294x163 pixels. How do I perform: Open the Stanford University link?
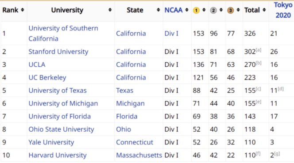coord(58,52)
